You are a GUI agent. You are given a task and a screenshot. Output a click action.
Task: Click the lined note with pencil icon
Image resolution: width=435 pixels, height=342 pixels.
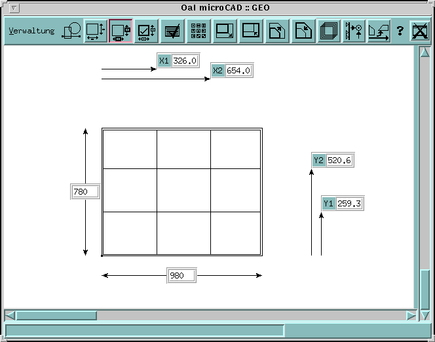click(x=173, y=31)
